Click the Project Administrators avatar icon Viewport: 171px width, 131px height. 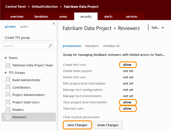(8, 95)
